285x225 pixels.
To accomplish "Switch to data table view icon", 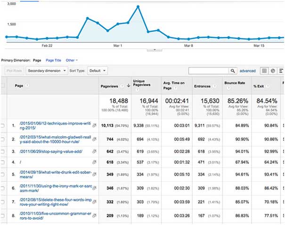I will (x=264, y=71).
